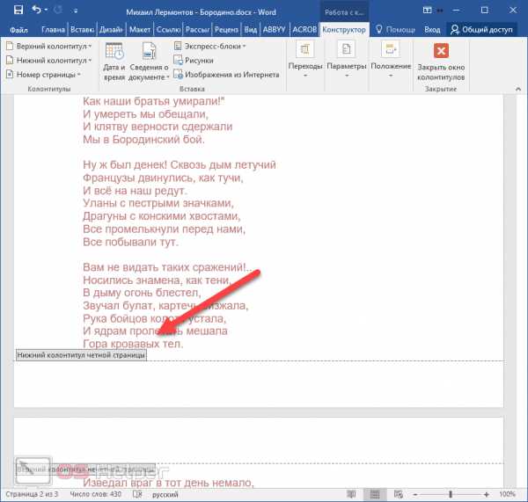Click the line 'Гора кровавых тел.'
The width and height of the screenshot is (528, 502).
(x=133, y=344)
